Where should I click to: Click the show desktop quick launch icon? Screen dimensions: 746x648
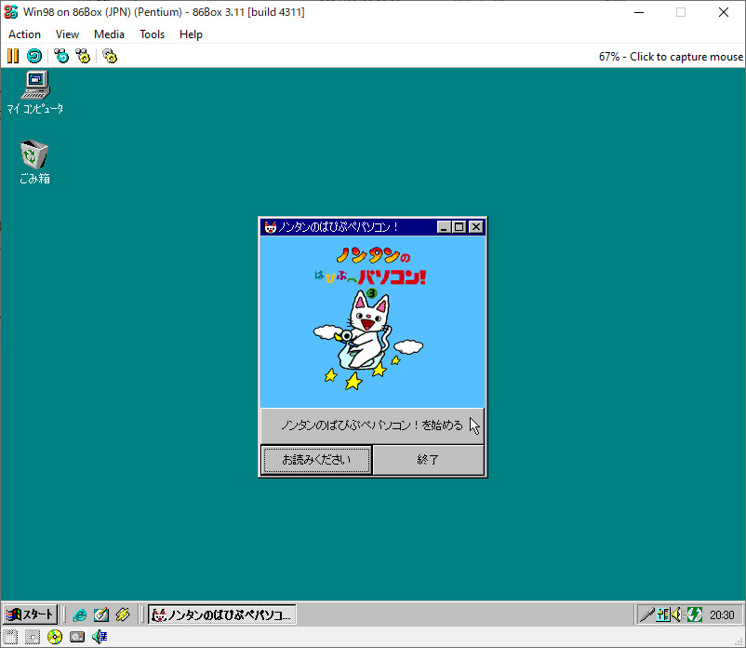100,615
